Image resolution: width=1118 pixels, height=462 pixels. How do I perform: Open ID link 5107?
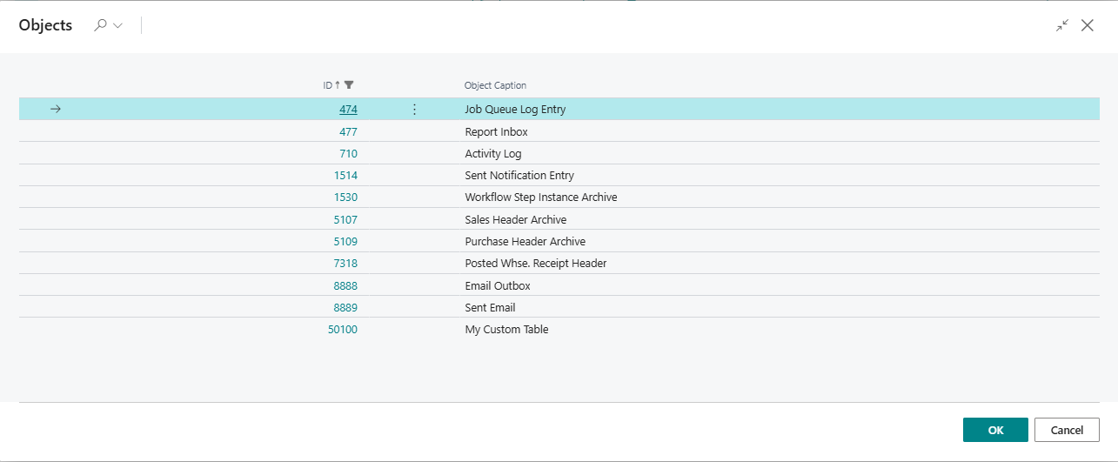[x=345, y=220]
